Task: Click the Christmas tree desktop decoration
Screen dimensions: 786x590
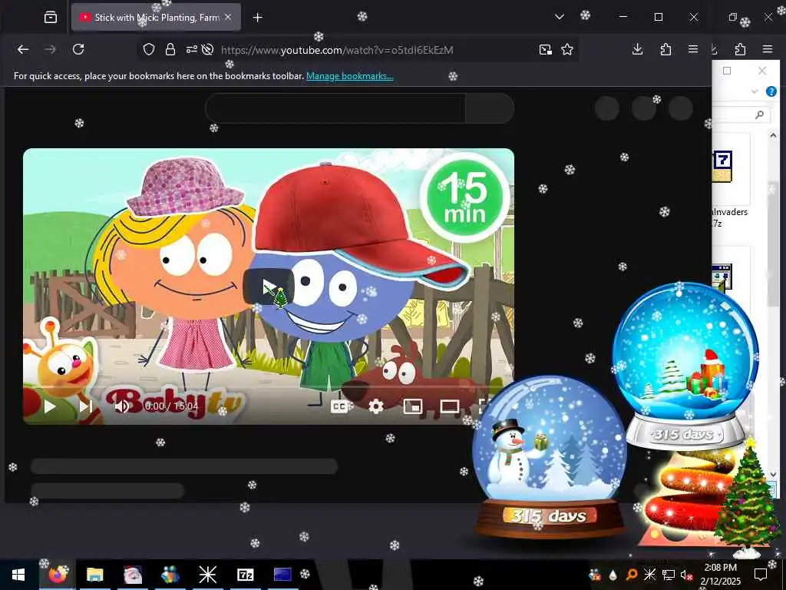Action: tap(748, 497)
